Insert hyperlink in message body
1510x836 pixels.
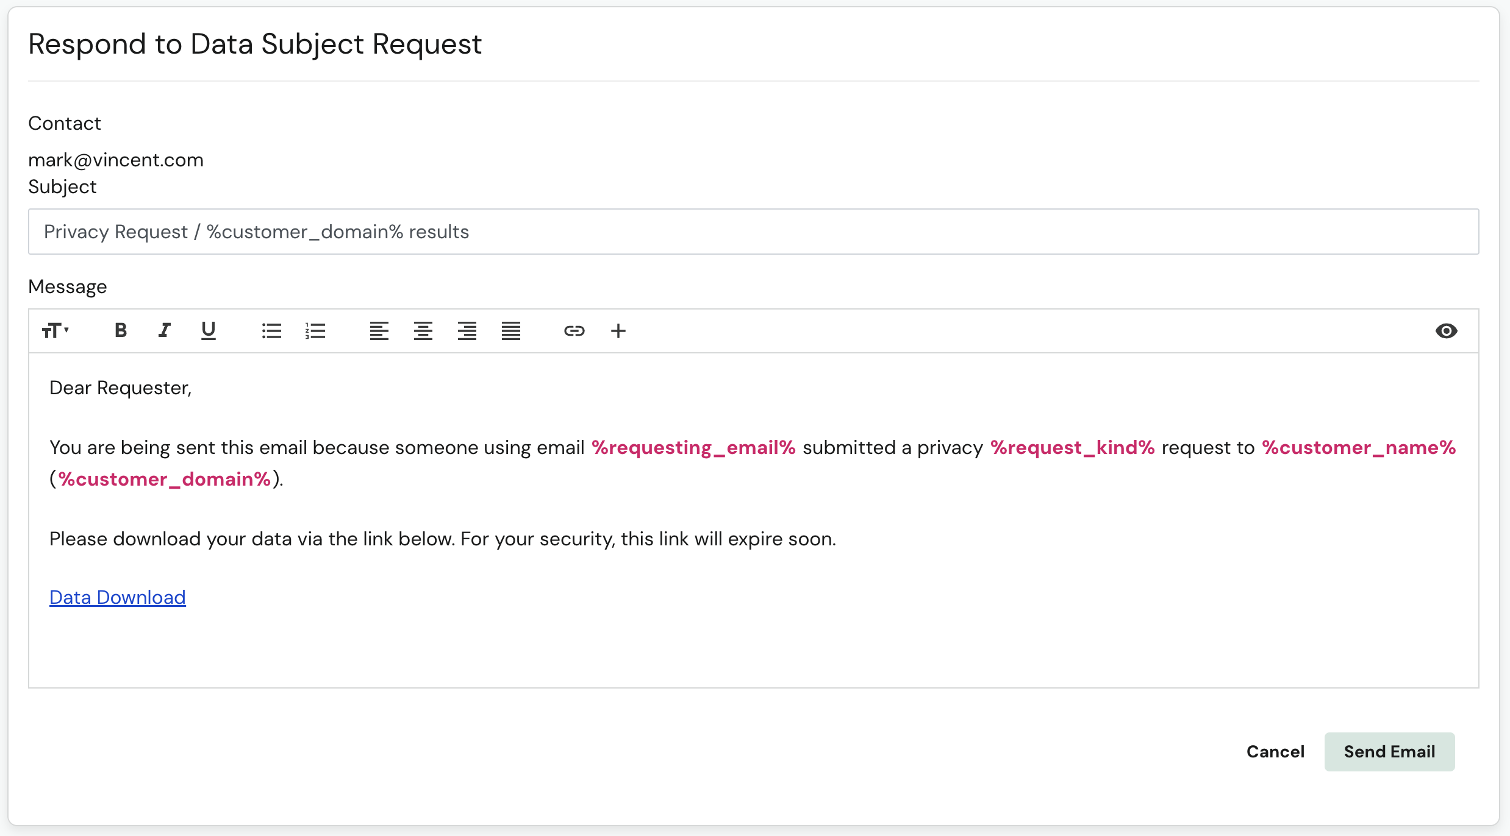click(x=574, y=330)
